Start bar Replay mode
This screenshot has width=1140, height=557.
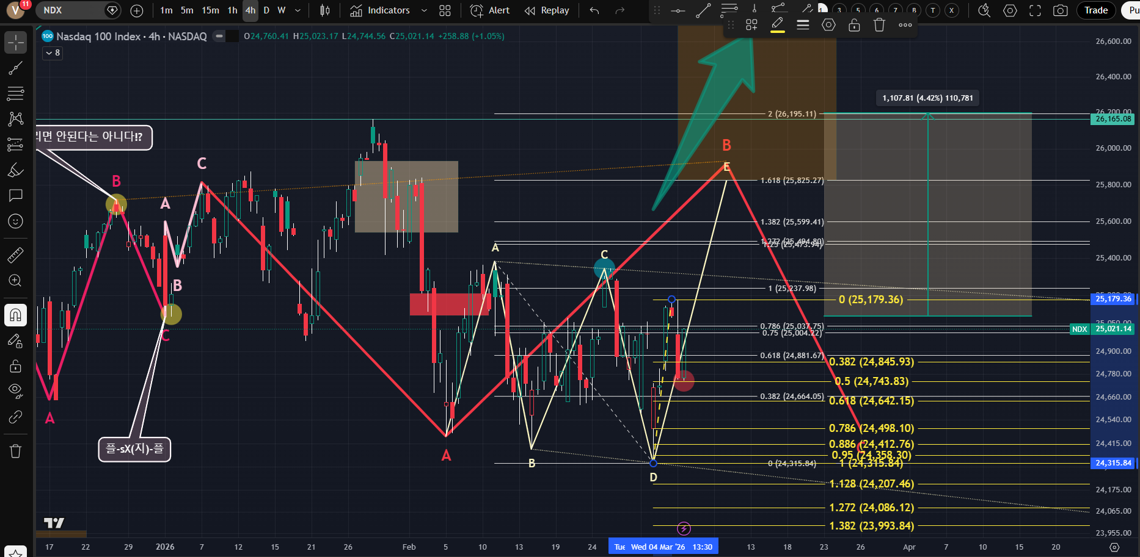547,10
